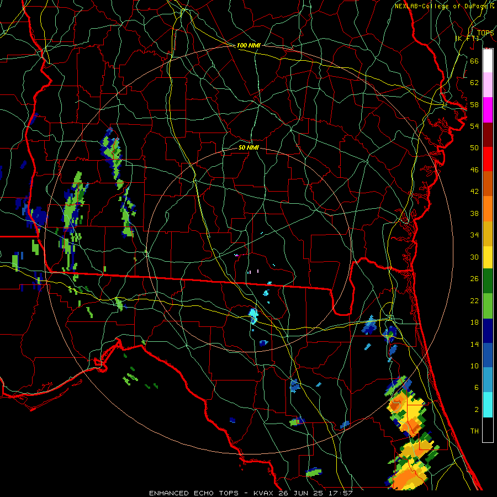The image size is (497, 497).
Task: Click the 30 value on the legend
Action: [474, 257]
